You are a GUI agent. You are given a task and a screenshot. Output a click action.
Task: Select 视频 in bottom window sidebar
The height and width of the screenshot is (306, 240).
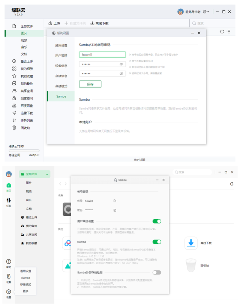point(28,191)
